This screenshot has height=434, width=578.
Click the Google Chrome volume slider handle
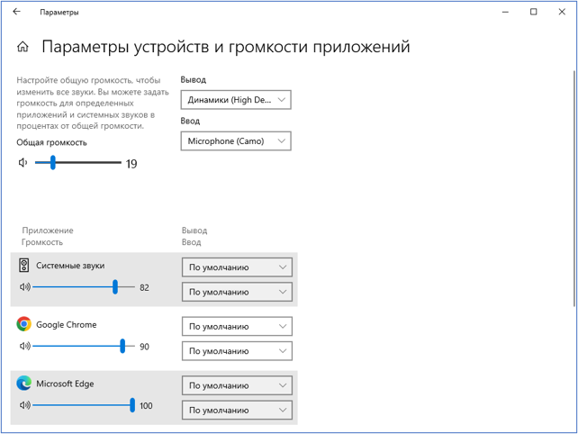(122, 346)
